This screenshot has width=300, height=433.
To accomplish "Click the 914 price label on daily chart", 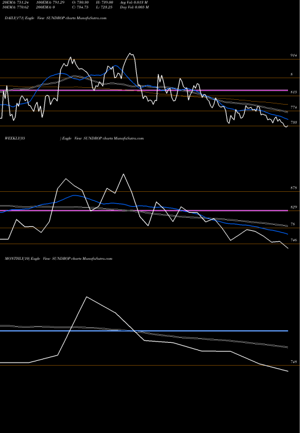I will 293,55.
